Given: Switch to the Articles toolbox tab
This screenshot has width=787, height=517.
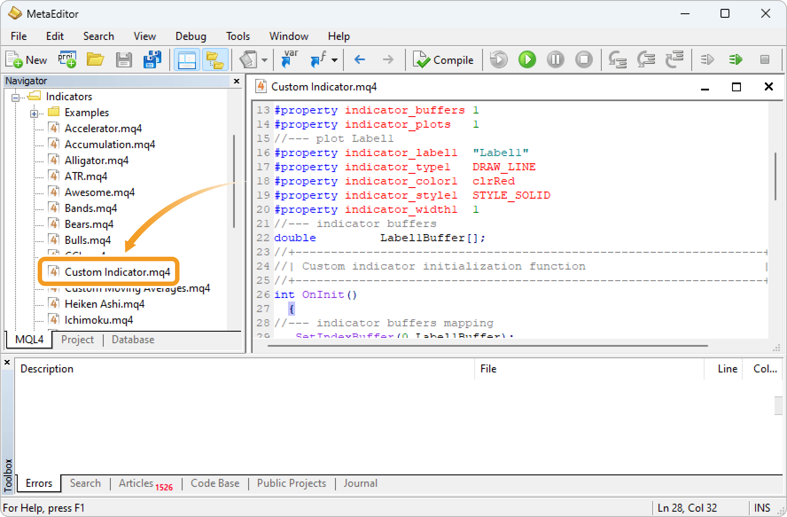Looking at the screenshot, I should click(146, 484).
